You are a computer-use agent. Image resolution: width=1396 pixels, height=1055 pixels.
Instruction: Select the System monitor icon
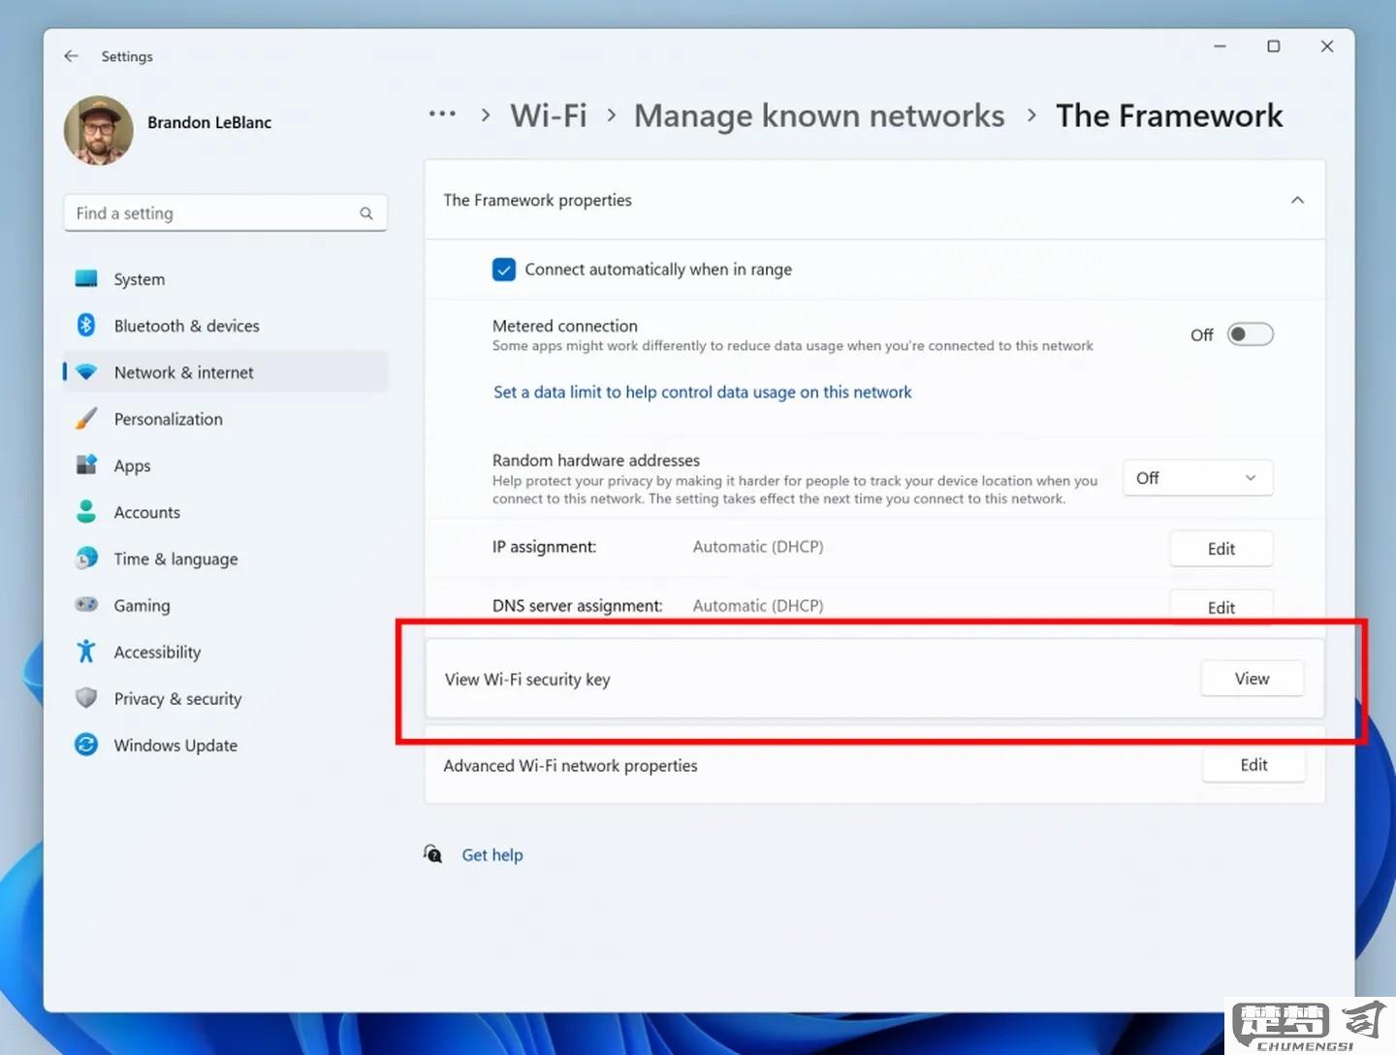[x=86, y=279]
